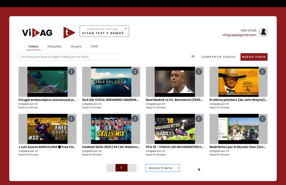Screen dimensions: 286x185
Task: Click the user profile avatar
Action: pyautogui.click(x=263, y=32)
